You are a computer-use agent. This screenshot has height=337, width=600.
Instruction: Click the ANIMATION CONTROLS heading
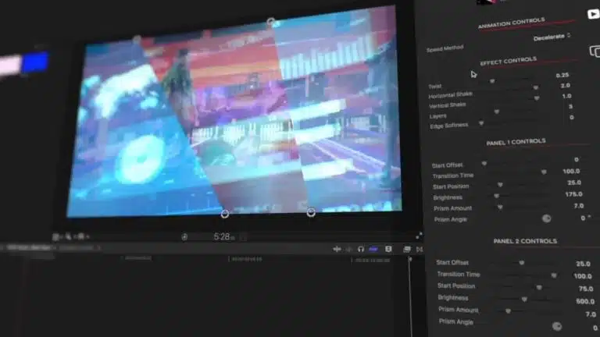click(511, 23)
